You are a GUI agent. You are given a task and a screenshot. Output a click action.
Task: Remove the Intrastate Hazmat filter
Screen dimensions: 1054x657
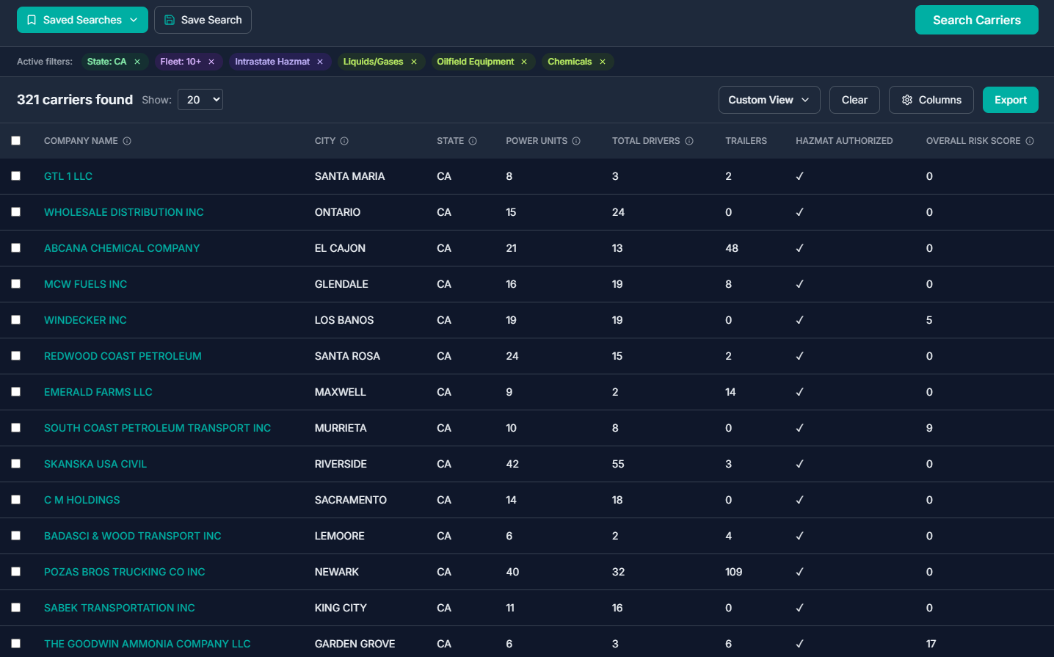coord(320,62)
